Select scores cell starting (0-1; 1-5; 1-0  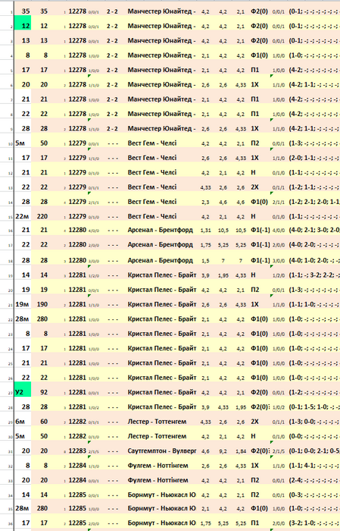tap(314, 407)
